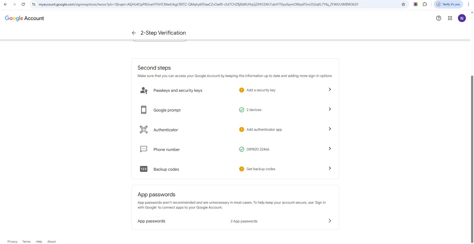Click the warning icon beside Add authenticator app
The width and height of the screenshot is (474, 244).
(x=242, y=130)
